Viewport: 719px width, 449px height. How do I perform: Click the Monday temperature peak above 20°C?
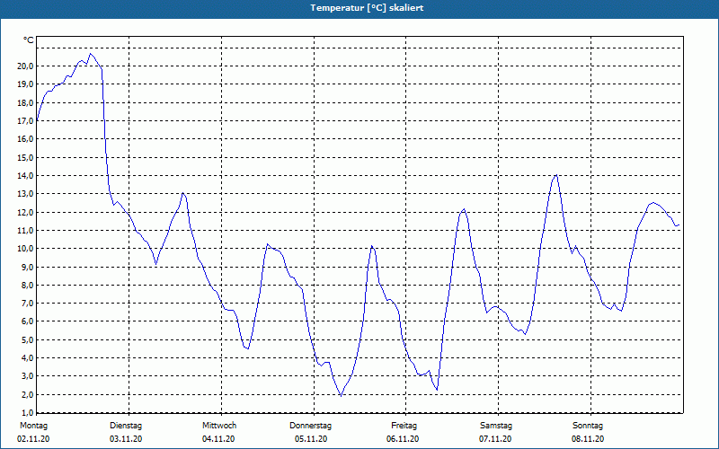click(x=91, y=54)
